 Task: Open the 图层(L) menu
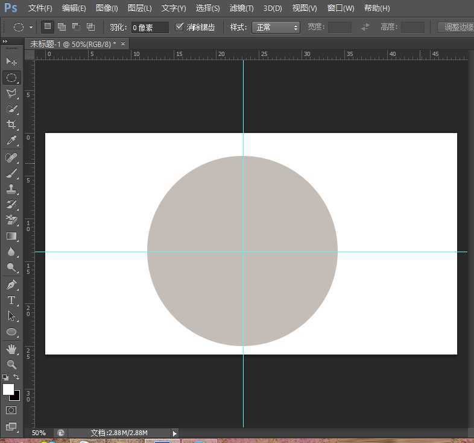139,8
